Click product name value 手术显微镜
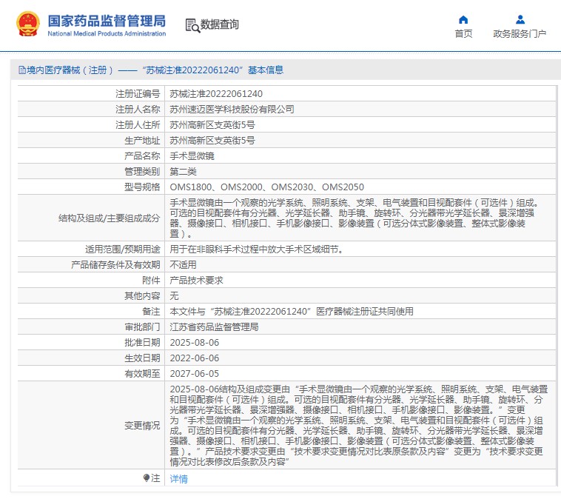Image resolution: width=561 pixels, height=499 pixels. click(191, 156)
